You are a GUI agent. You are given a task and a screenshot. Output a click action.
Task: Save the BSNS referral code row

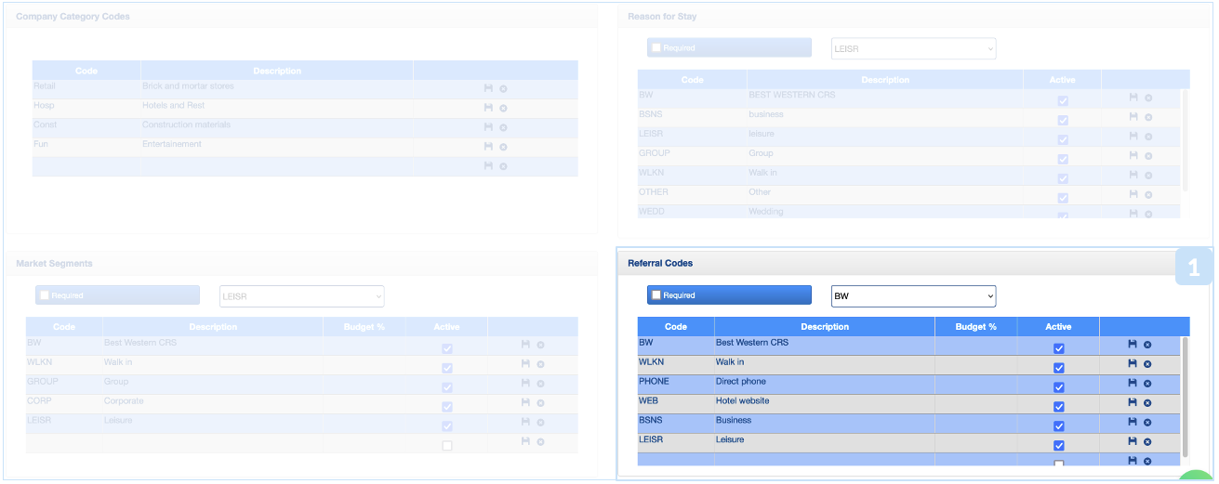point(1132,423)
